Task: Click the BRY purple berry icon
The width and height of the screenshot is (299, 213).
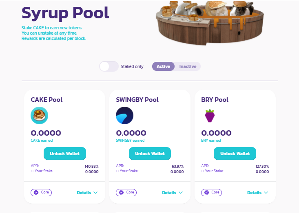Action: pos(210,116)
